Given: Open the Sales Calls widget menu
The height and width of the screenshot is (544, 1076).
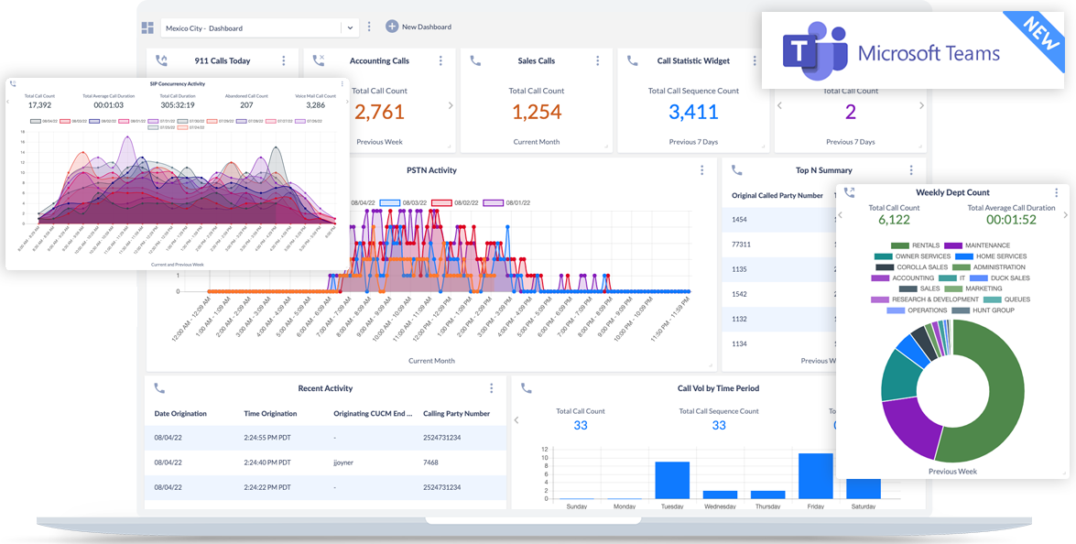Looking at the screenshot, I should (x=598, y=61).
